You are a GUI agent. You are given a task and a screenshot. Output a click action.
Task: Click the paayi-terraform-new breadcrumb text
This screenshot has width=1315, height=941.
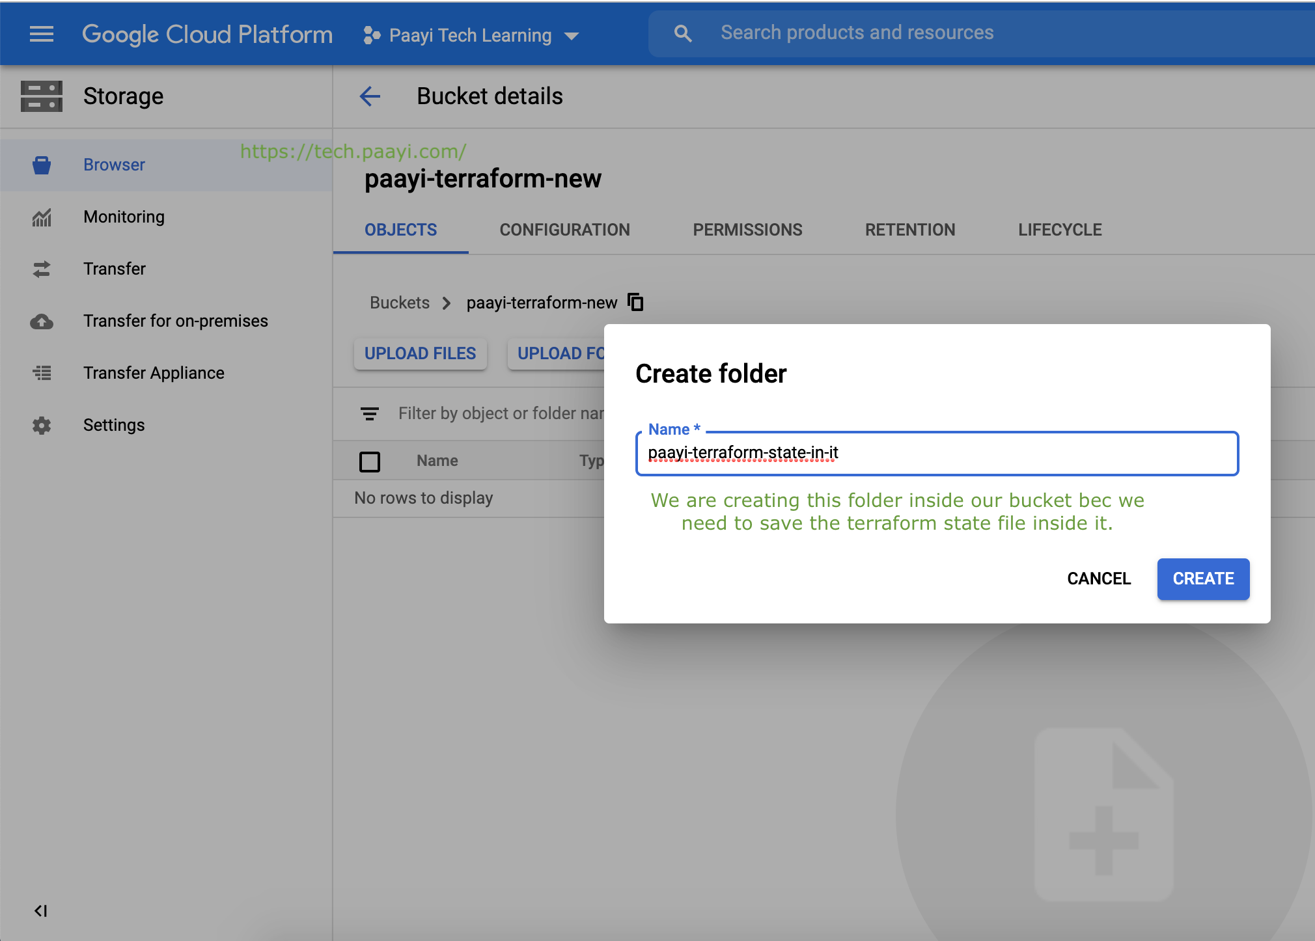[542, 303]
